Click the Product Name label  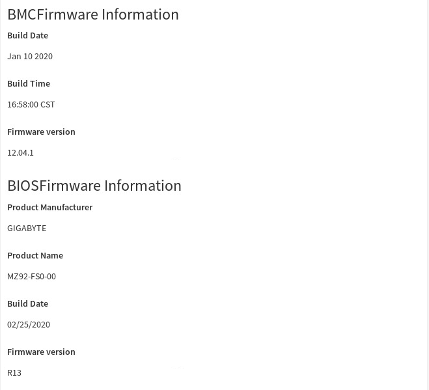35,255
